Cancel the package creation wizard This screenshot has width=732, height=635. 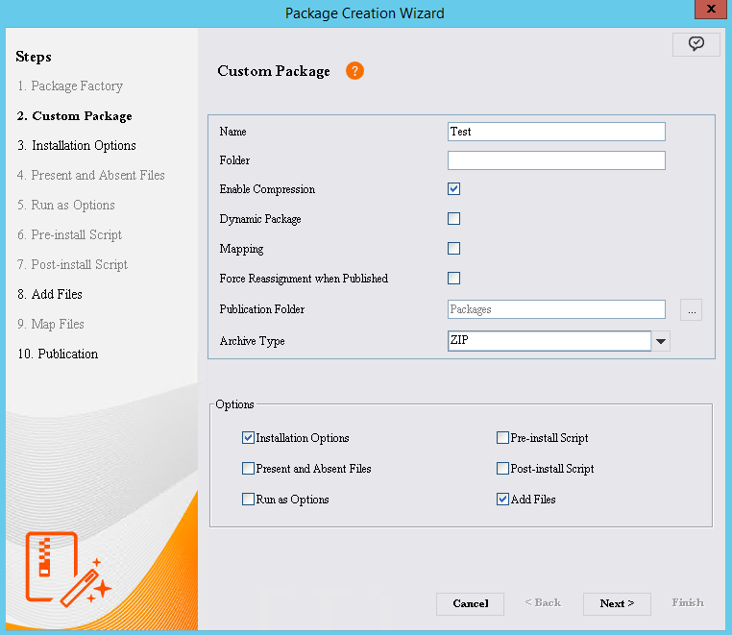click(471, 603)
